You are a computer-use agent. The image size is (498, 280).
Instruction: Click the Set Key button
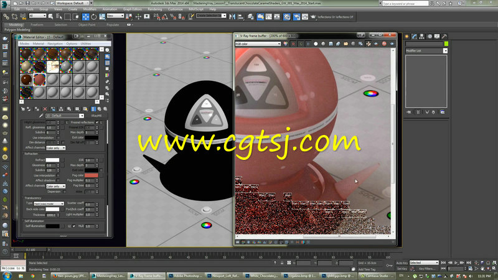pos(402,269)
